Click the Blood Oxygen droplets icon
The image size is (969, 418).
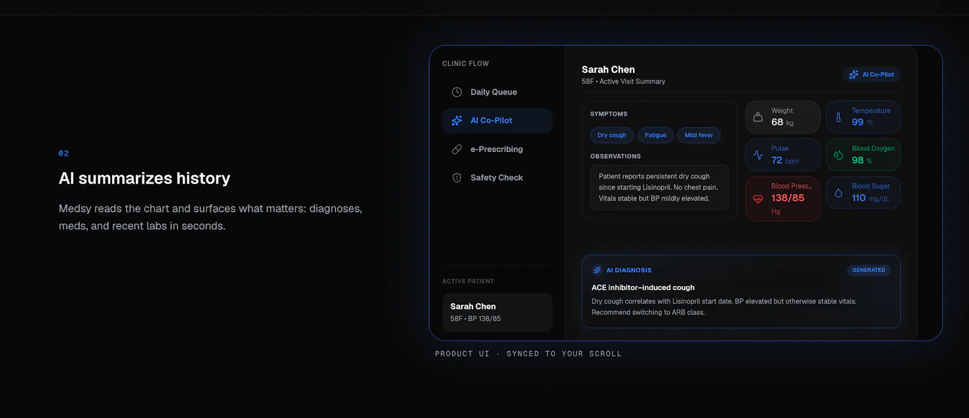pyautogui.click(x=838, y=154)
